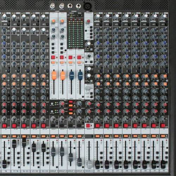Screen dimensions: 176x176
Task: Click the blue MON 2 send fader
Action: pyautogui.click(x=80, y=76)
